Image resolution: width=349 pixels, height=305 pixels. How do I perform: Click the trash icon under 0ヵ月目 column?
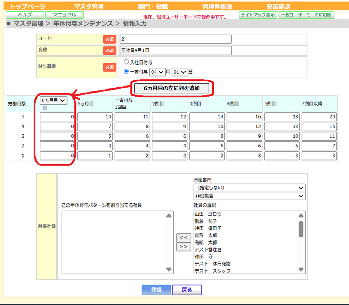click(45, 108)
